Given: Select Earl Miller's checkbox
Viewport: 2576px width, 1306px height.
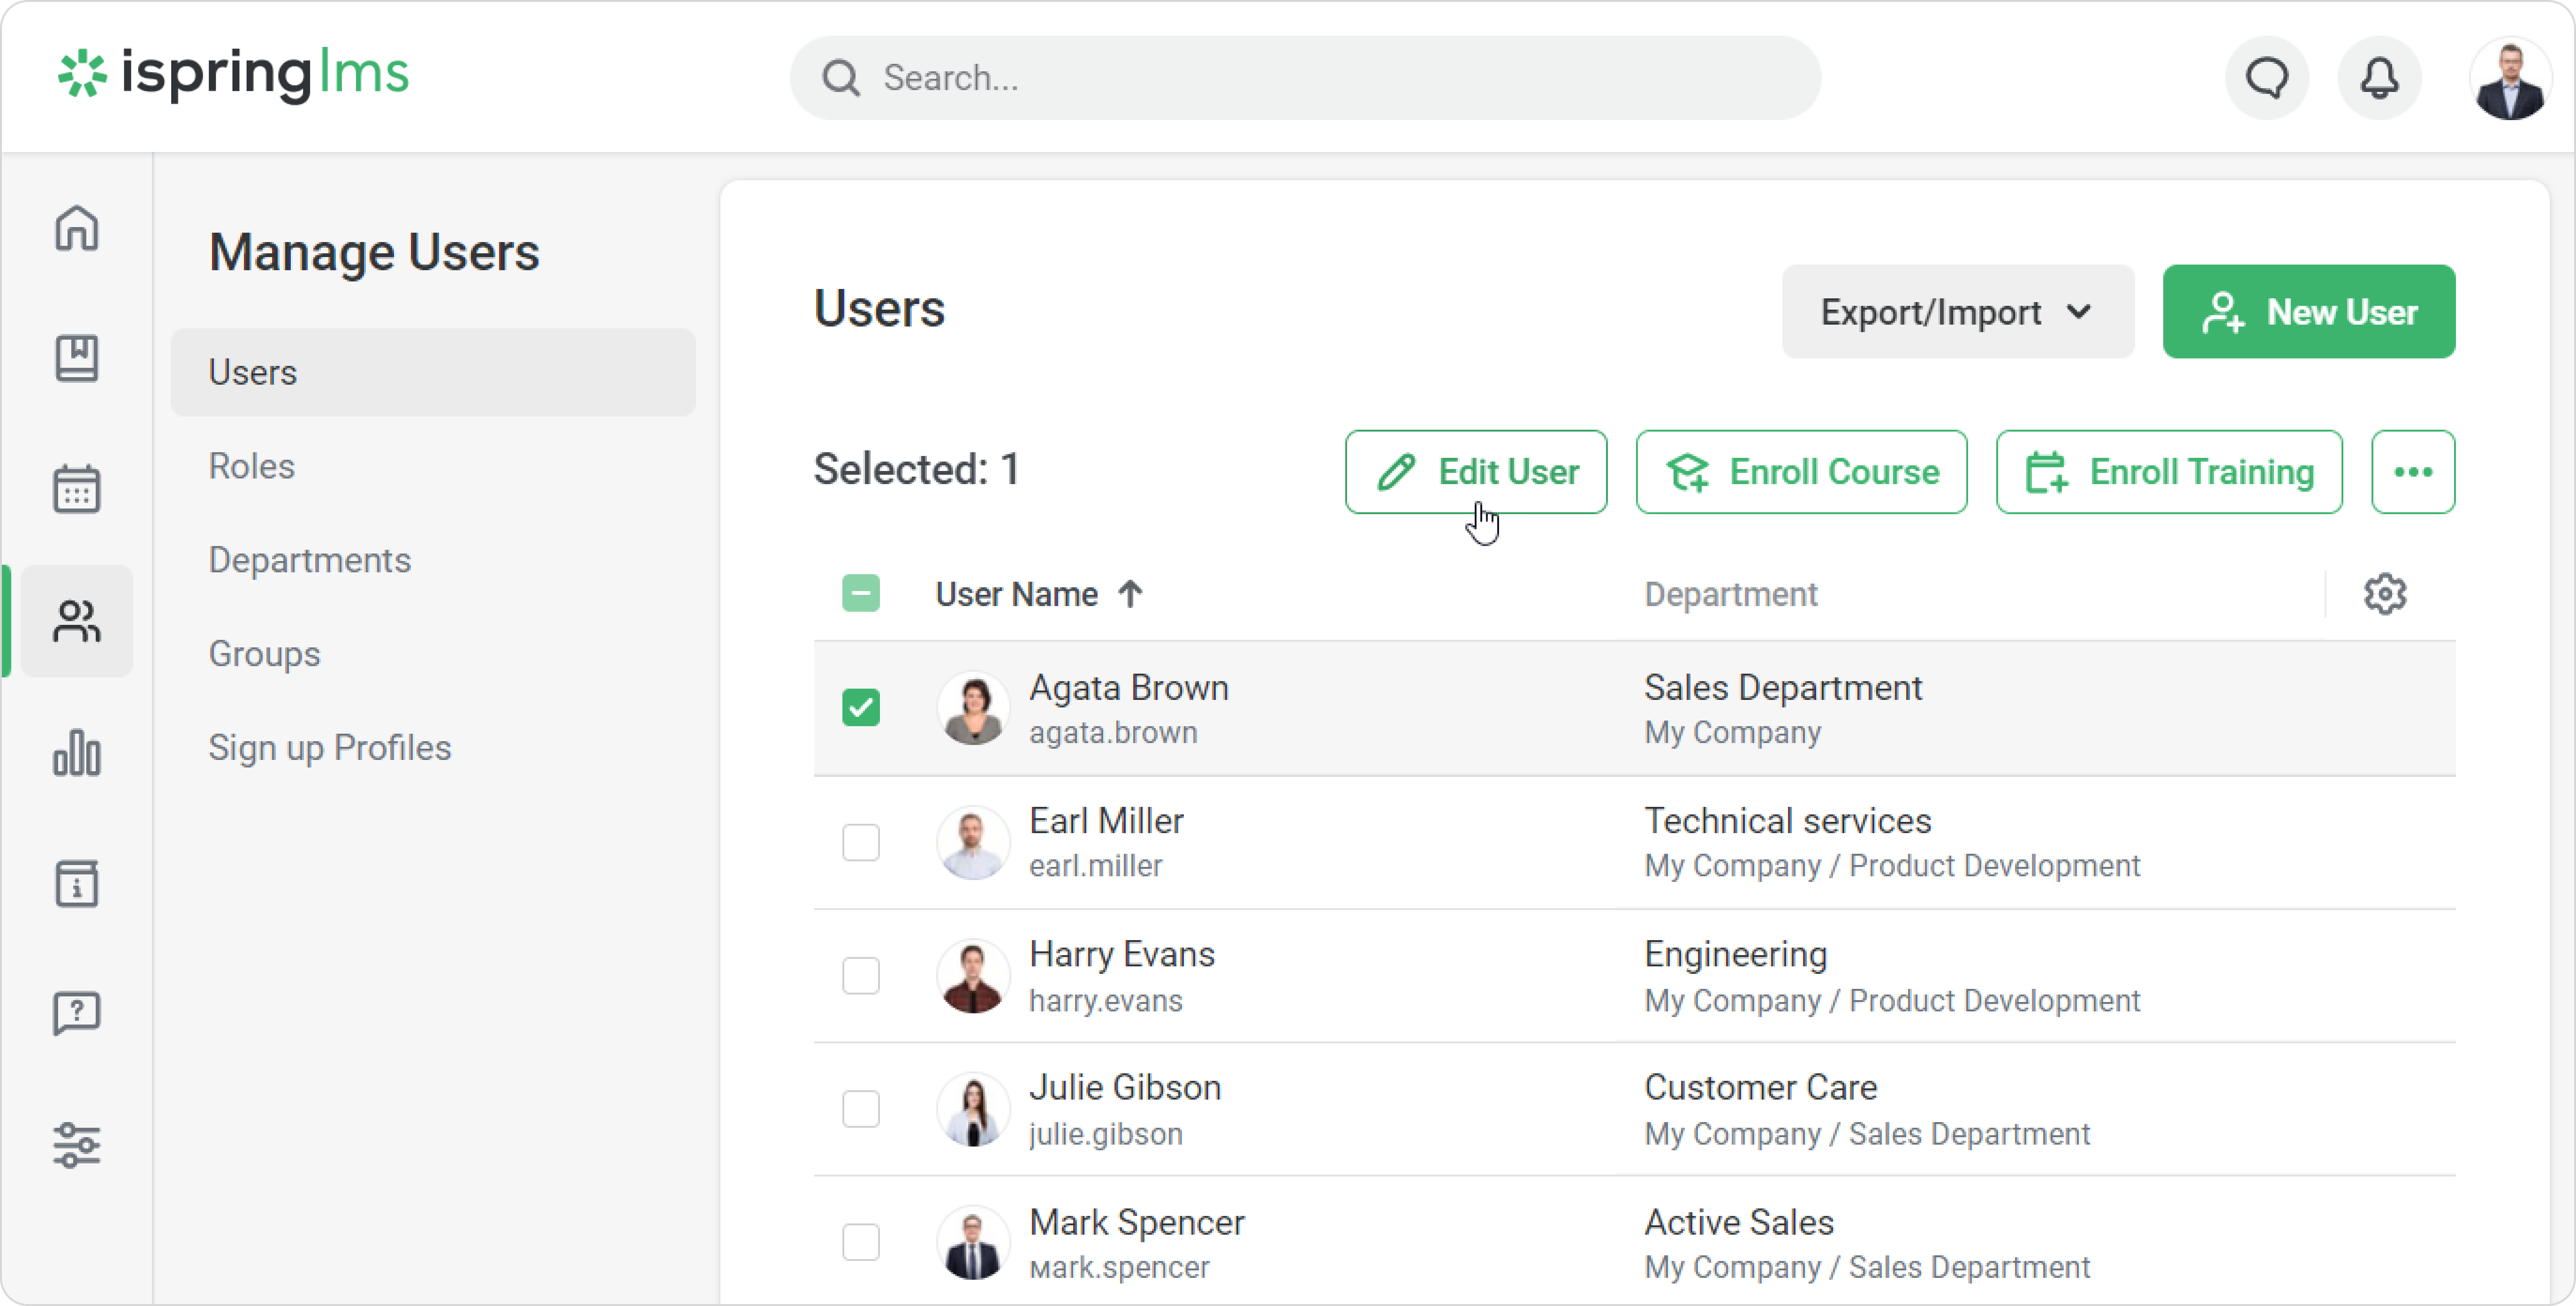Looking at the screenshot, I should click(860, 842).
